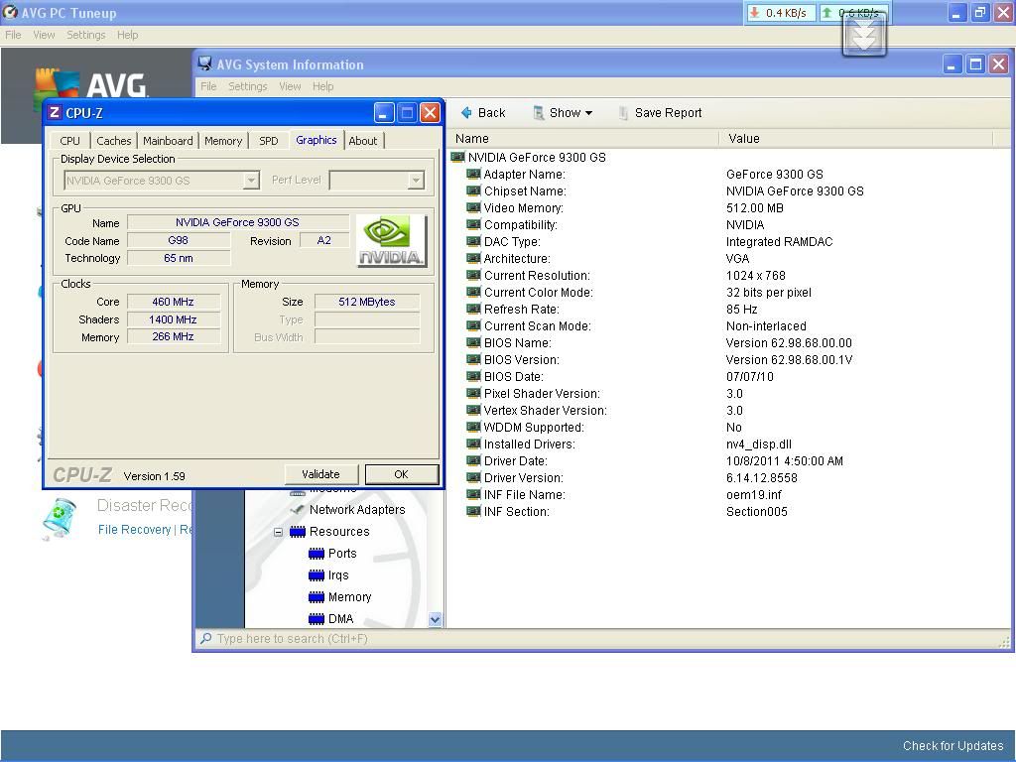
Task: Click the Network Adapters tree icon
Action: (298, 510)
